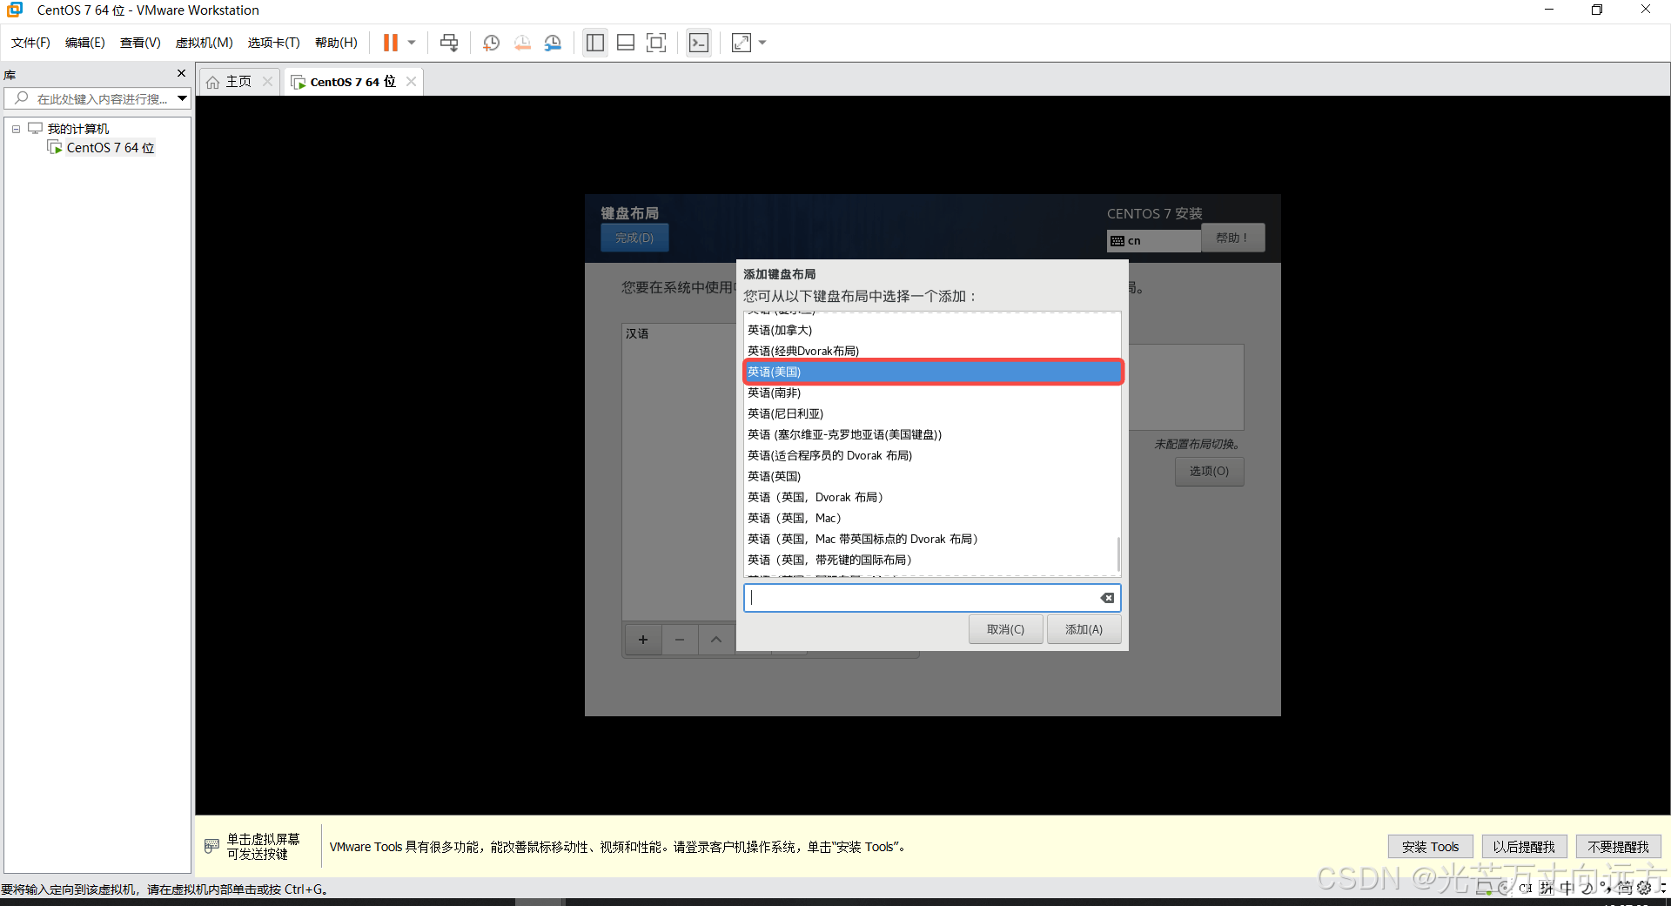Open the 帮助(H) menu

coord(336,43)
